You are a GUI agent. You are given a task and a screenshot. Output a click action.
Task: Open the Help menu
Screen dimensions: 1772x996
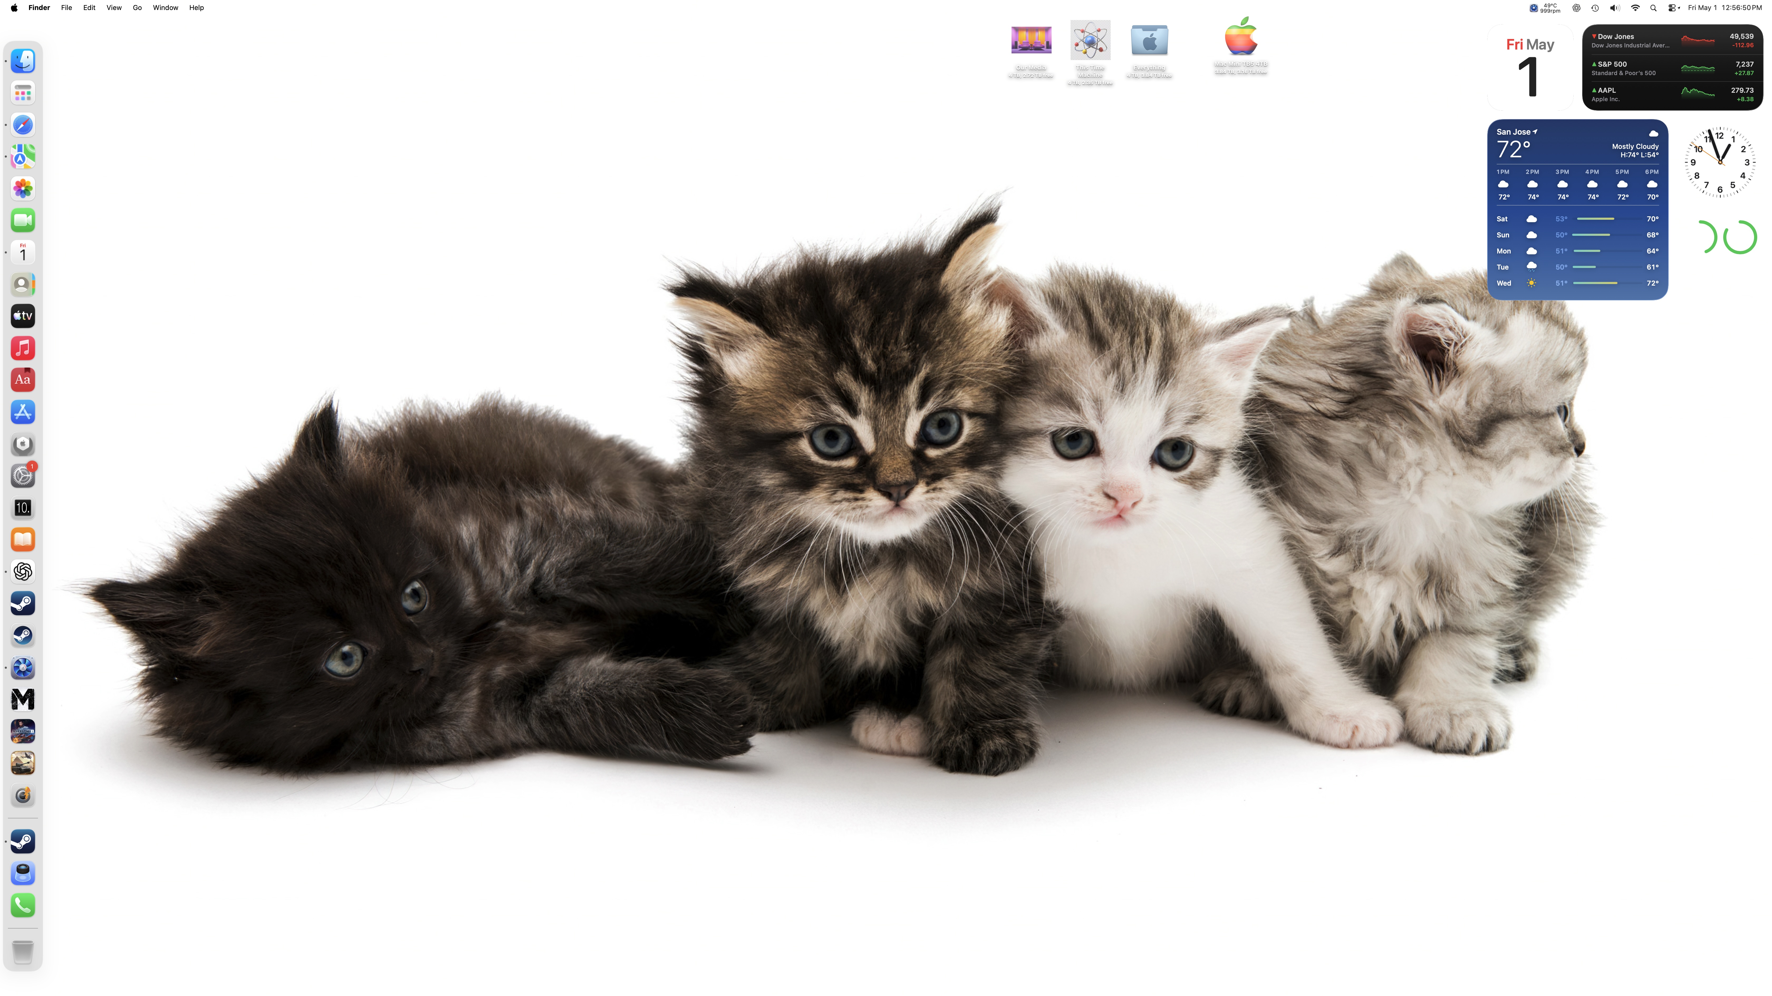[197, 8]
